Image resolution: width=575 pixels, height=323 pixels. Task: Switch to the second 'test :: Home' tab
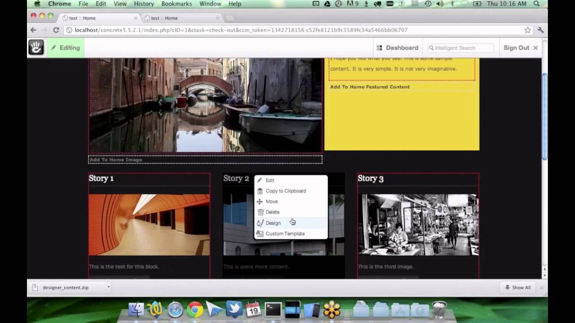coord(181,18)
